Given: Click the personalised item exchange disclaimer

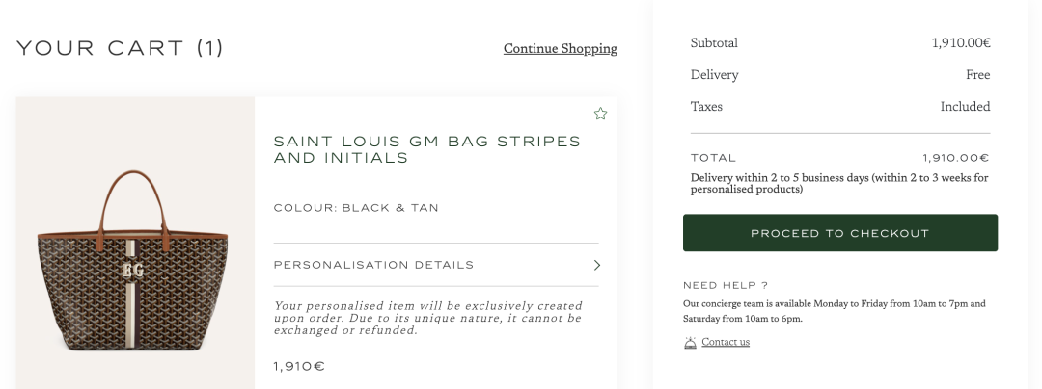Looking at the screenshot, I should pyautogui.click(x=427, y=318).
